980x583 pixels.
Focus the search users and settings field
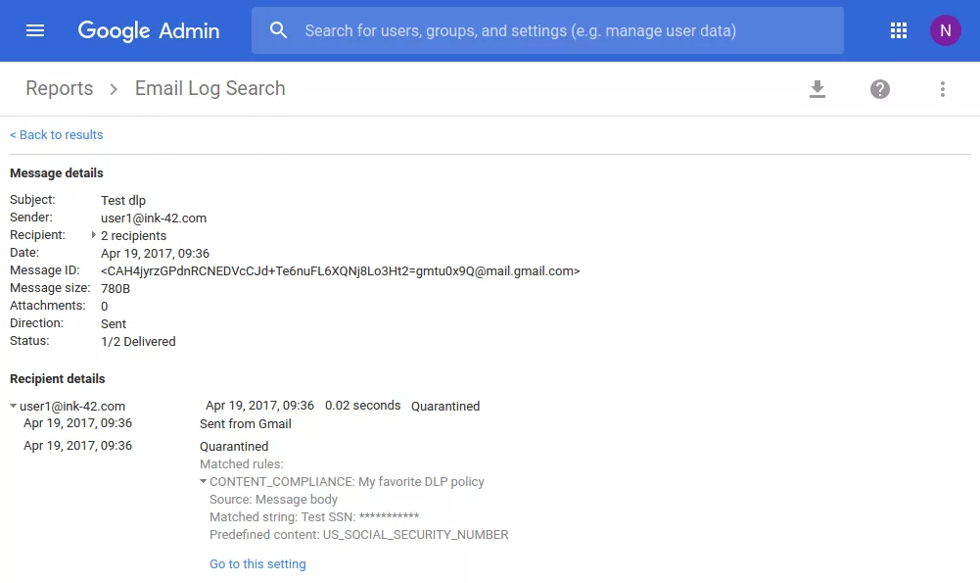[547, 30]
